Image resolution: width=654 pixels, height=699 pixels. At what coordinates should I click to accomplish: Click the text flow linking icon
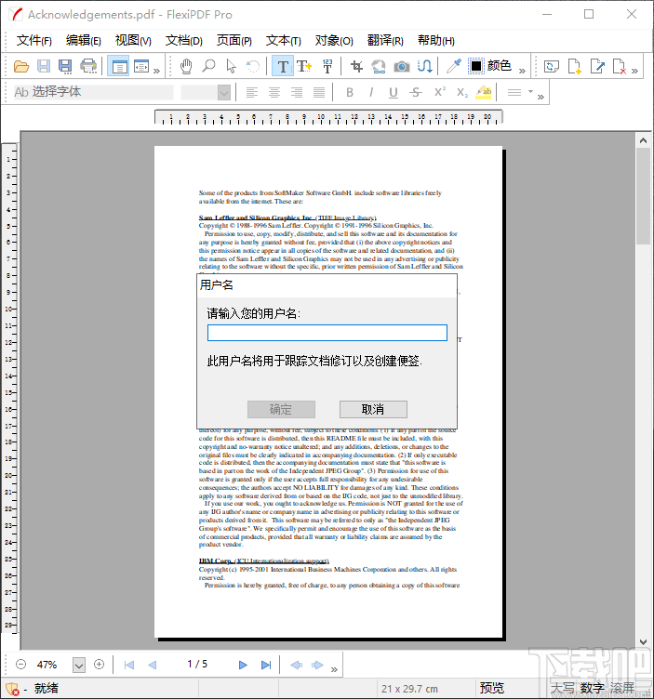click(x=424, y=66)
